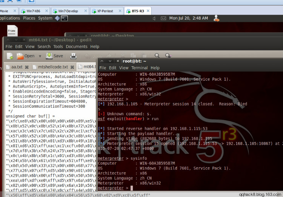Click the mail envelope icon in panel

coord(163,18)
